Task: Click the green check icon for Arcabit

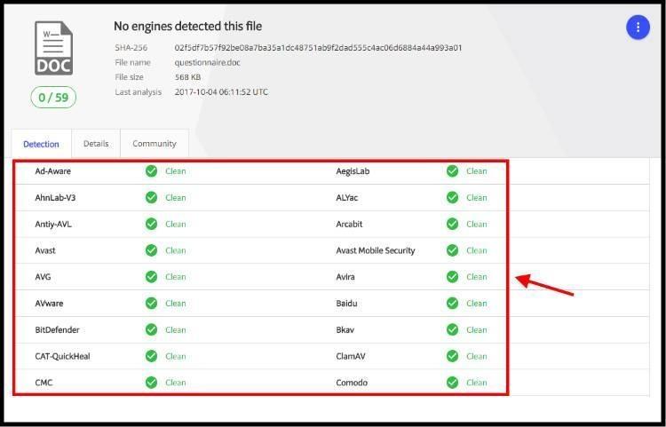Action: [452, 224]
